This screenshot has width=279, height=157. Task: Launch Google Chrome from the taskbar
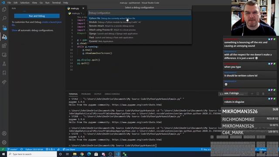point(82,154)
